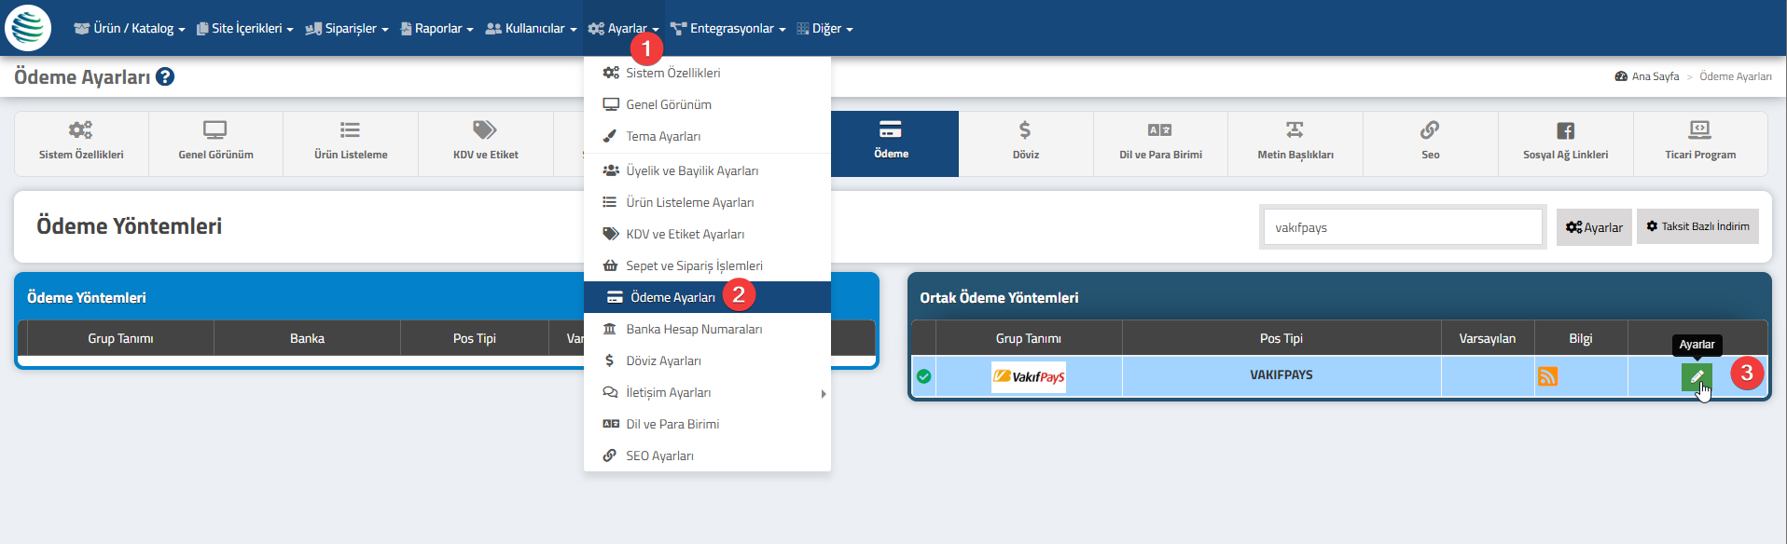Click the Taksit Bazlı İndirim button
1787x544 pixels.
(x=1697, y=226)
